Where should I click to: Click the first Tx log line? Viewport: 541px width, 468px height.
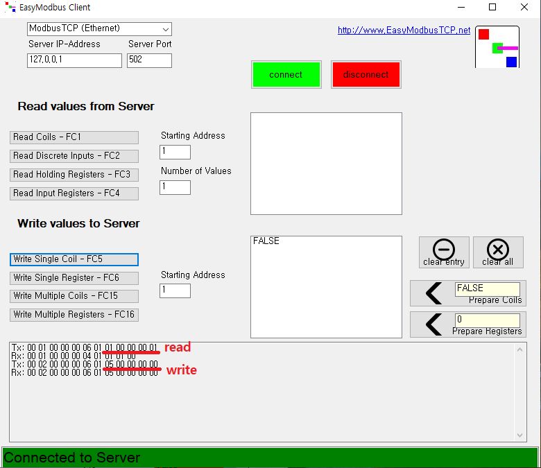pyautogui.click(x=85, y=347)
